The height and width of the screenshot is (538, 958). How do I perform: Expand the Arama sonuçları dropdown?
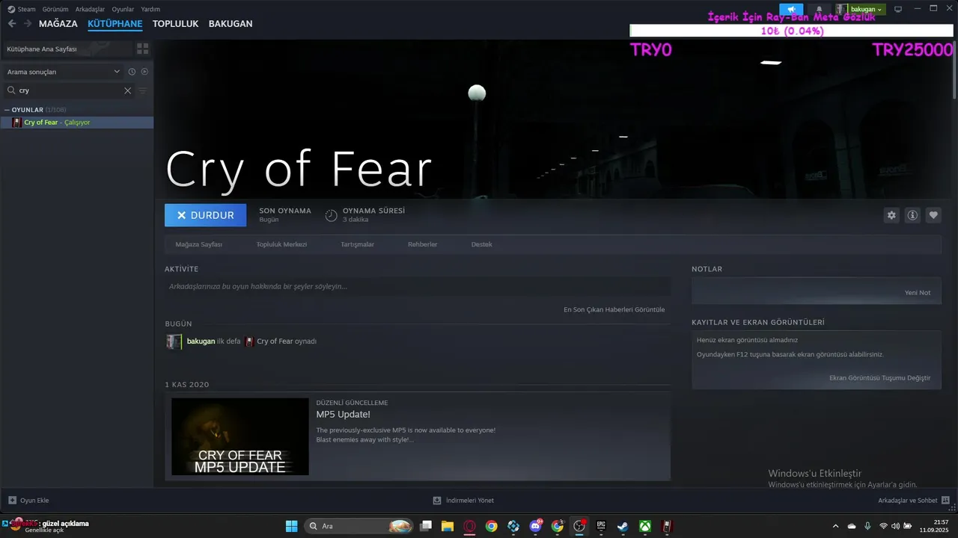(64, 72)
